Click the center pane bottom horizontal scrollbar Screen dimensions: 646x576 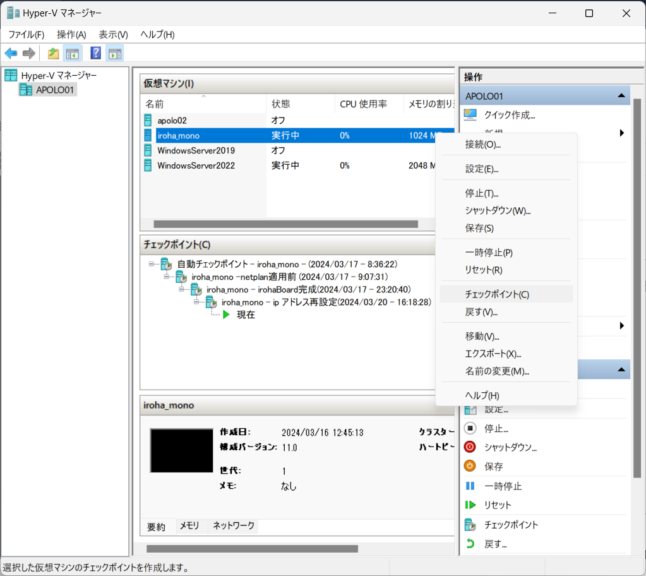click(252, 549)
